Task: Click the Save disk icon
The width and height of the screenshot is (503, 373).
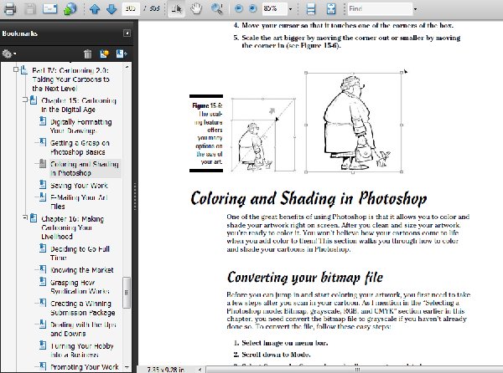Action: tap(30, 9)
